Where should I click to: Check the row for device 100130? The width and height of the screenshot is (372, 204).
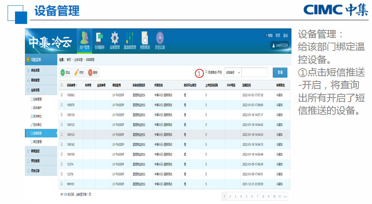[62, 115]
